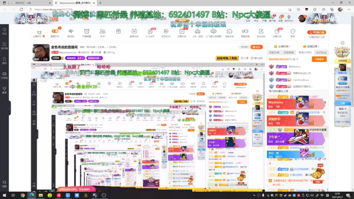
Task: Open a new browser tab with plus
Action: (100, 3)
